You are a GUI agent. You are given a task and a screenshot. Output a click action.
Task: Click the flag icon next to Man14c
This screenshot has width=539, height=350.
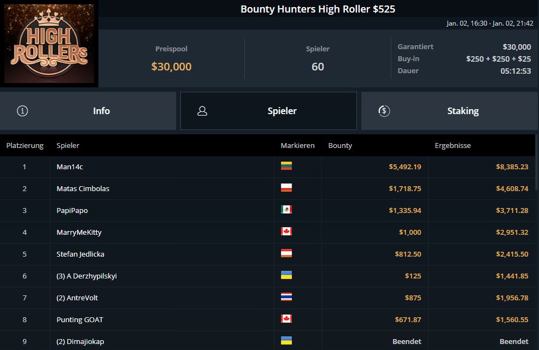coord(286,166)
